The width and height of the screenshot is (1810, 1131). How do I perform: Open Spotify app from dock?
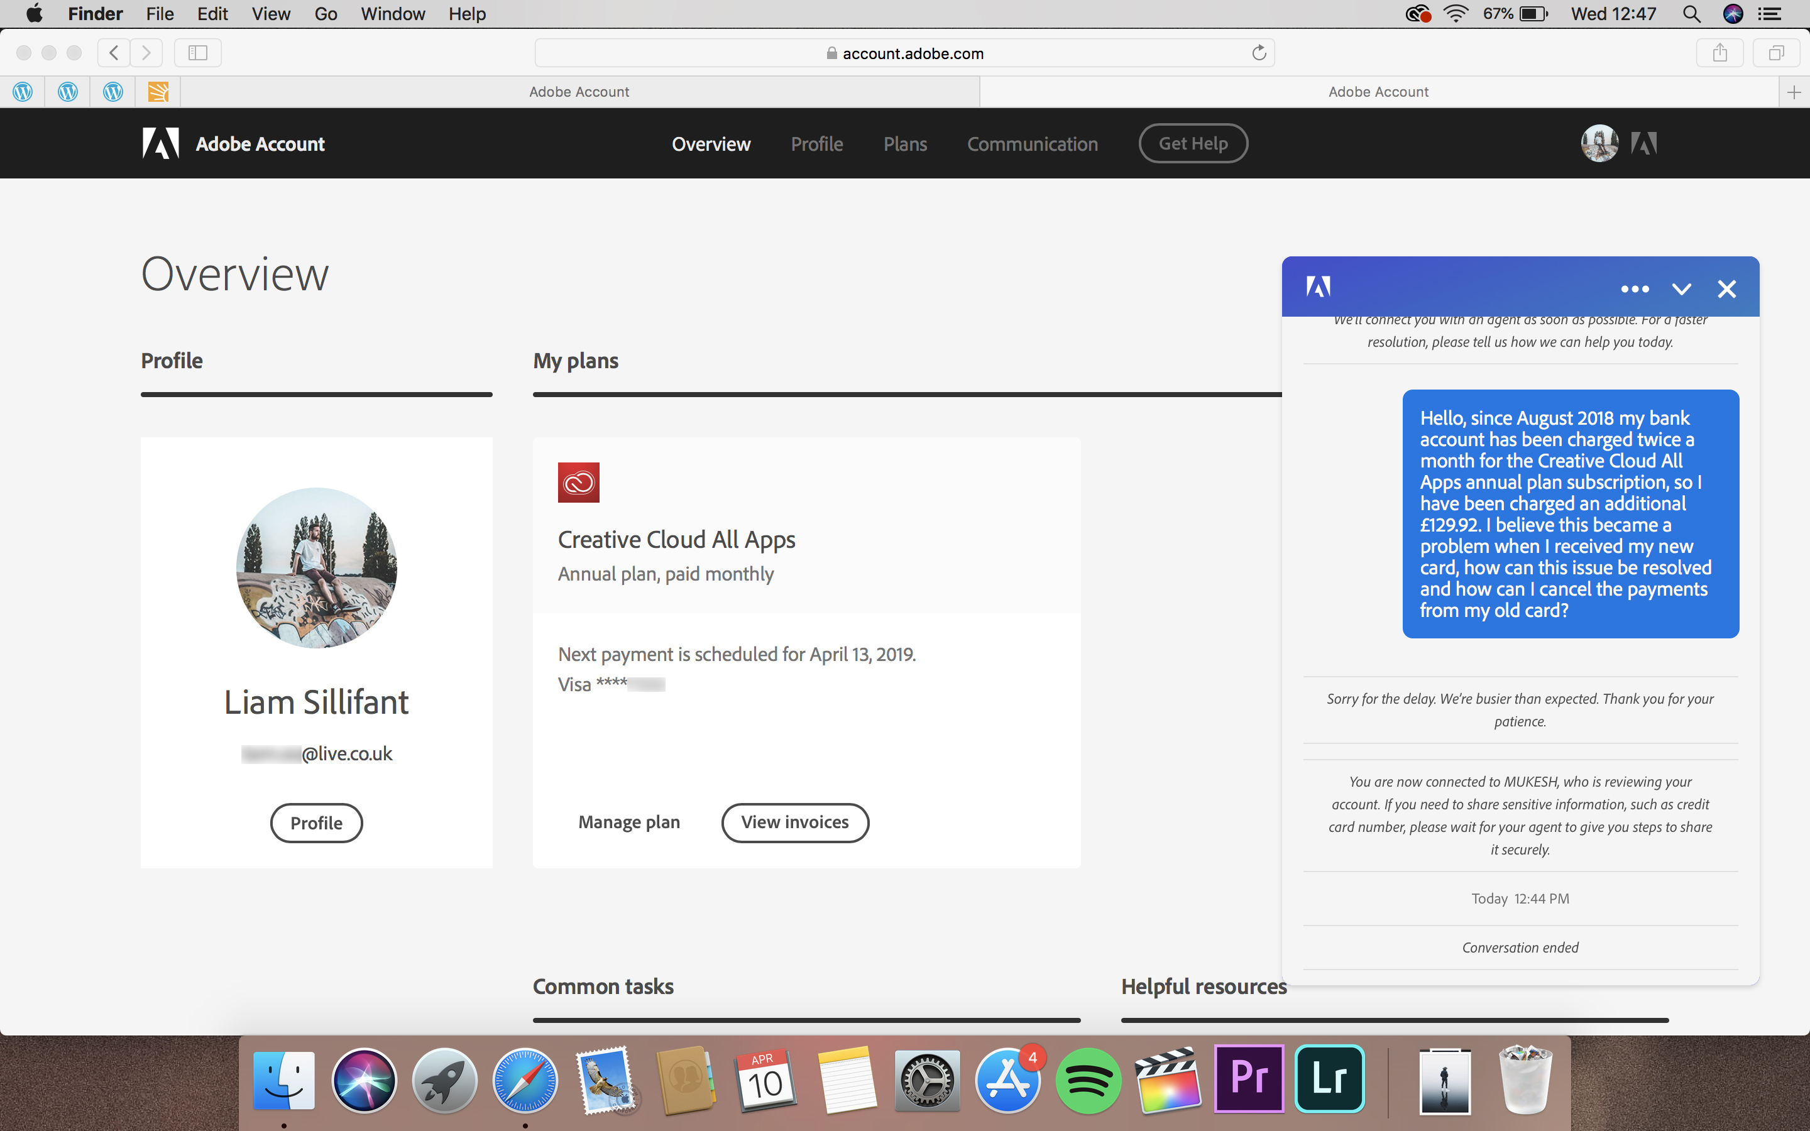coord(1089,1080)
